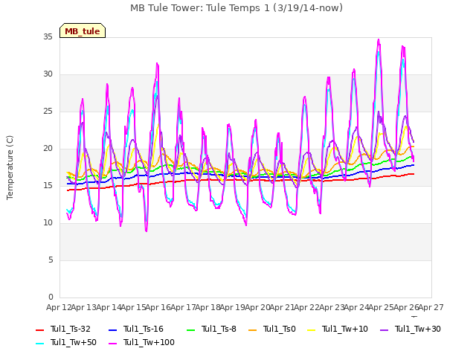Image resolution: width=476 pixels, height=357 pixels.
Task: Click the 5 y-axis tick label
Action: 51,260
